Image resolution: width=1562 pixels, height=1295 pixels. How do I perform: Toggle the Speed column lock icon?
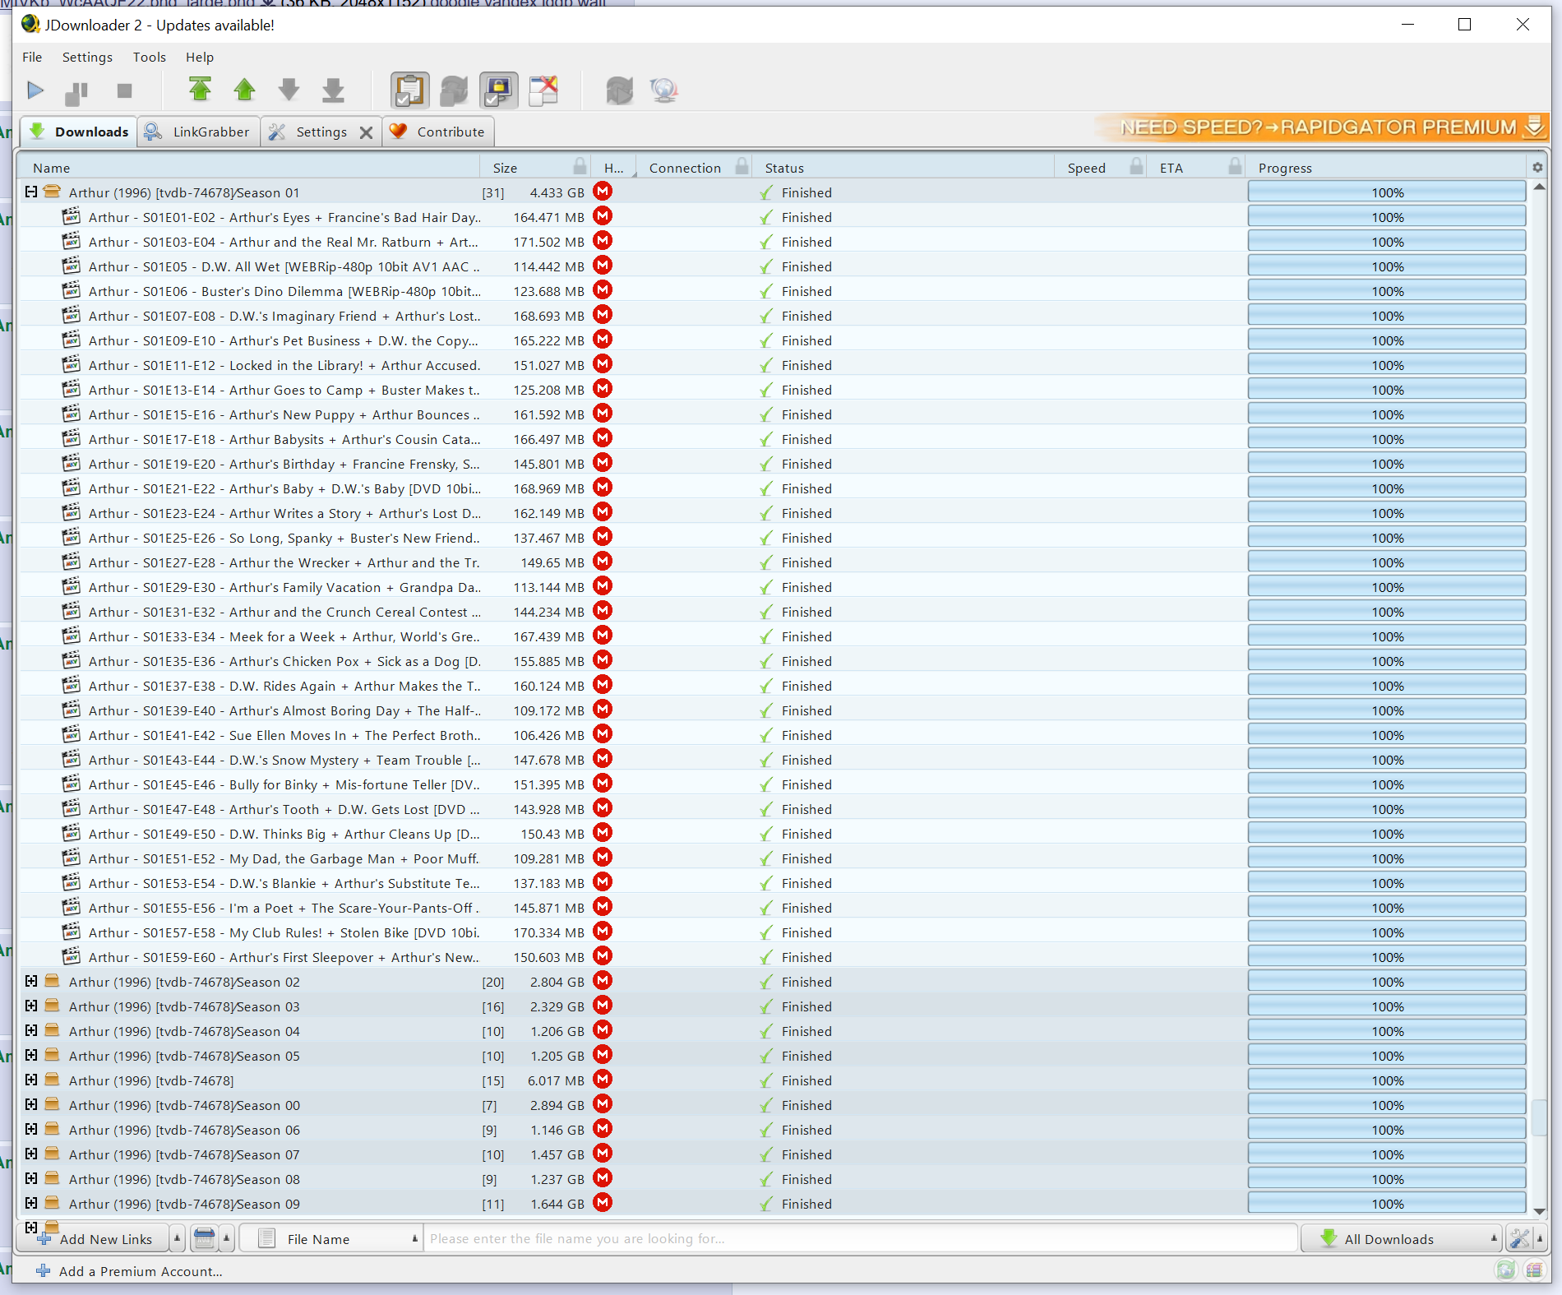click(x=1136, y=166)
